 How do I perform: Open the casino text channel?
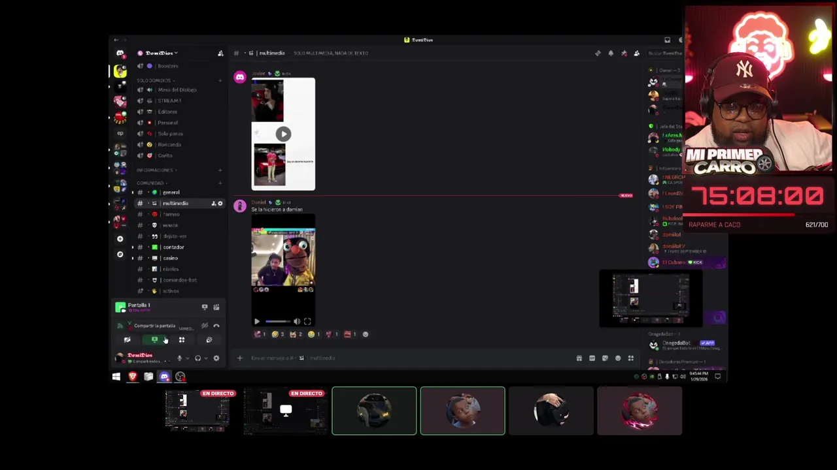(x=178, y=258)
